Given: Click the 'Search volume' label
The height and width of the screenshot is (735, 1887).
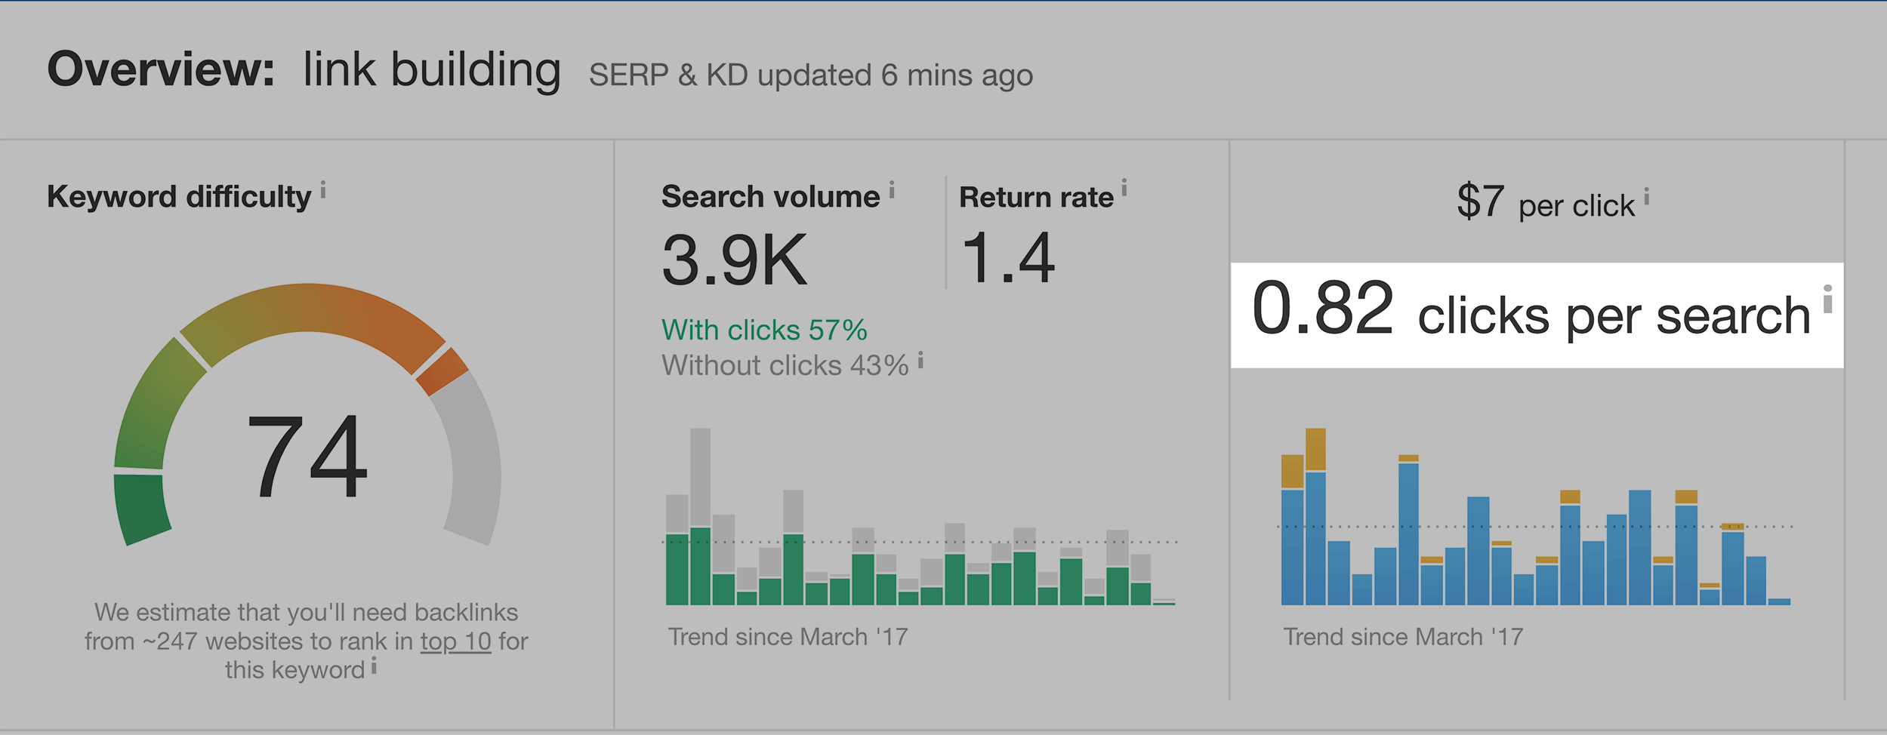Looking at the screenshot, I should [771, 197].
